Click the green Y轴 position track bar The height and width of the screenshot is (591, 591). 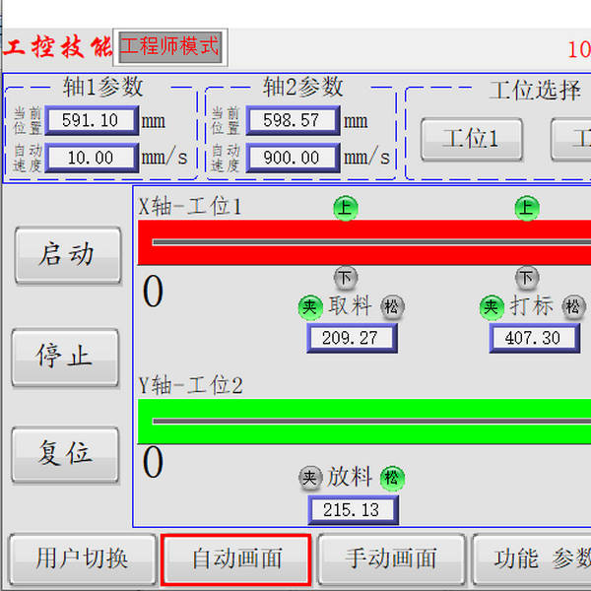(364, 422)
